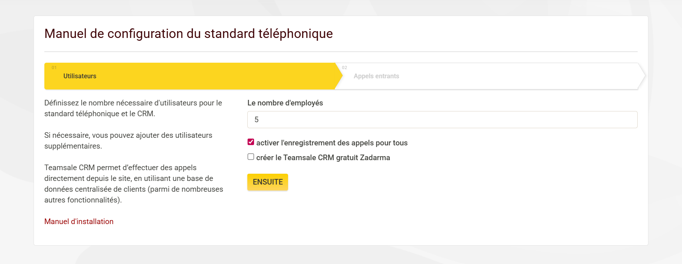Click the chevron end of Appels entrants step

[641, 76]
